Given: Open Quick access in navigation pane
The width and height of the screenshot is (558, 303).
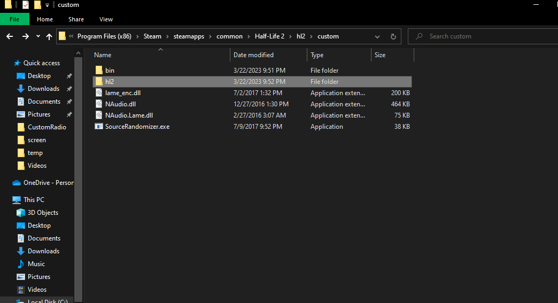Looking at the screenshot, I should [x=42, y=63].
